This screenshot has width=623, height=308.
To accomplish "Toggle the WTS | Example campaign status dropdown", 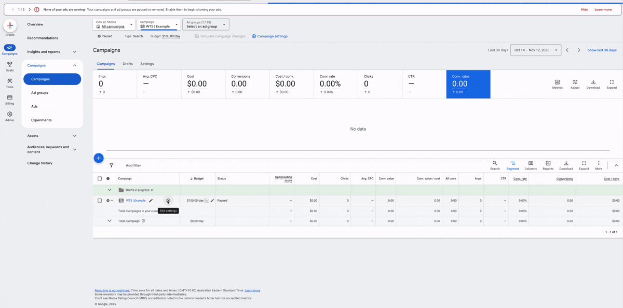I will [x=110, y=201].
